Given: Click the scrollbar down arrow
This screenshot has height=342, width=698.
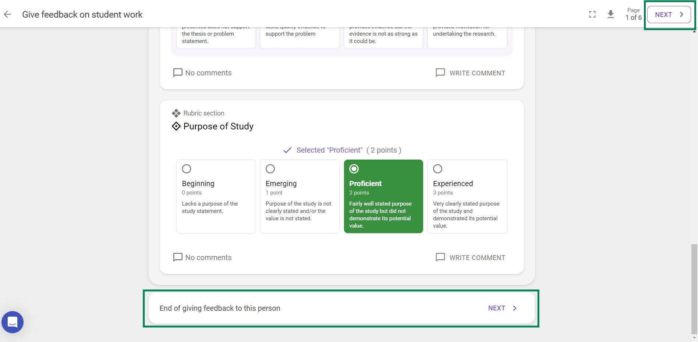Looking at the screenshot, I should tap(694, 338).
